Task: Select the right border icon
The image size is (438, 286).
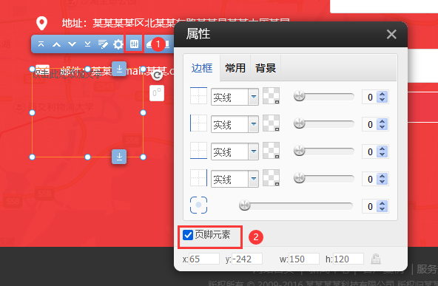Action: pyautogui.click(x=198, y=178)
